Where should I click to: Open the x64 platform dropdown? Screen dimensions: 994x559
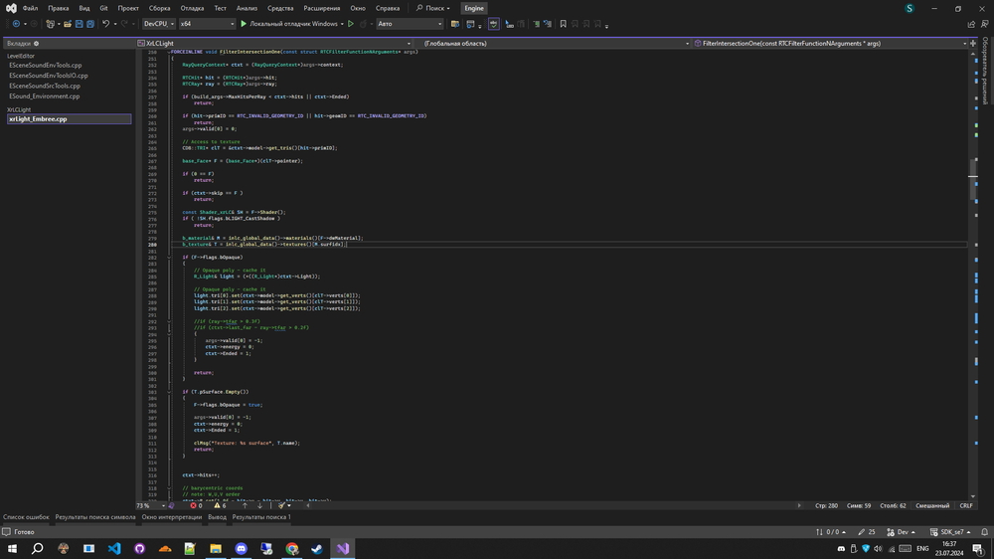(x=207, y=23)
